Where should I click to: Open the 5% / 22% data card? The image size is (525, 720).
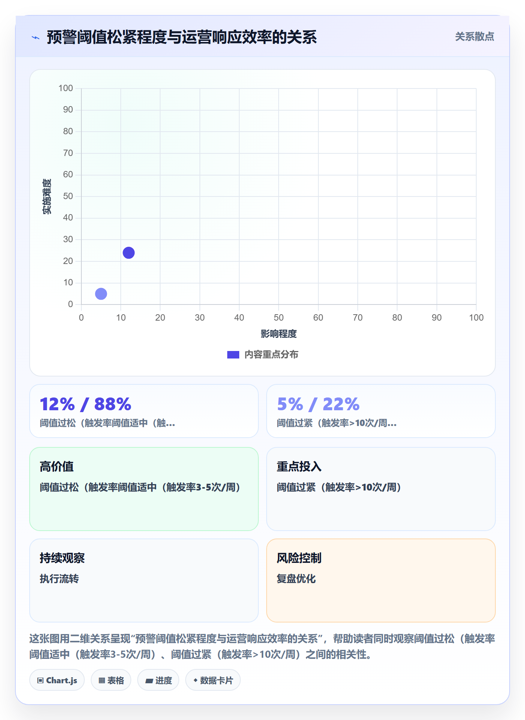[381, 411]
